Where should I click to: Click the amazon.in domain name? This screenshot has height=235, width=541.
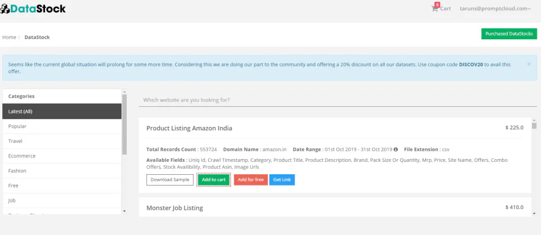click(x=274, y=150)
